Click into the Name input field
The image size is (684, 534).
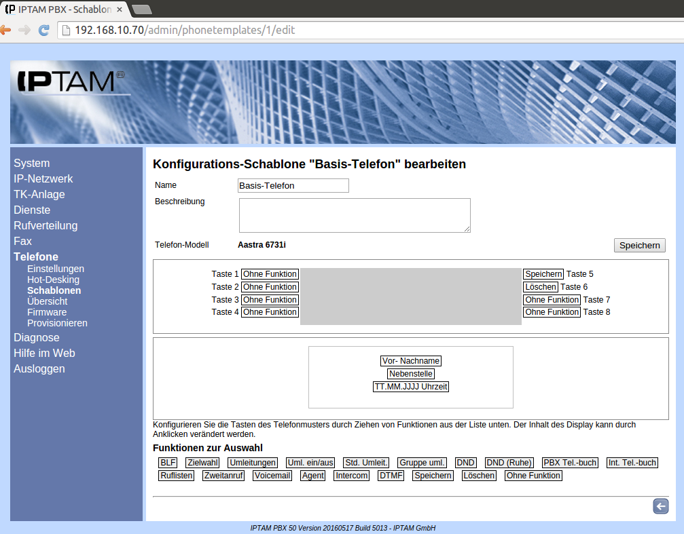(293, 185)
